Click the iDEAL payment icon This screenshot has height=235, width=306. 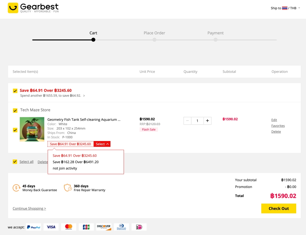coord(139,227)
